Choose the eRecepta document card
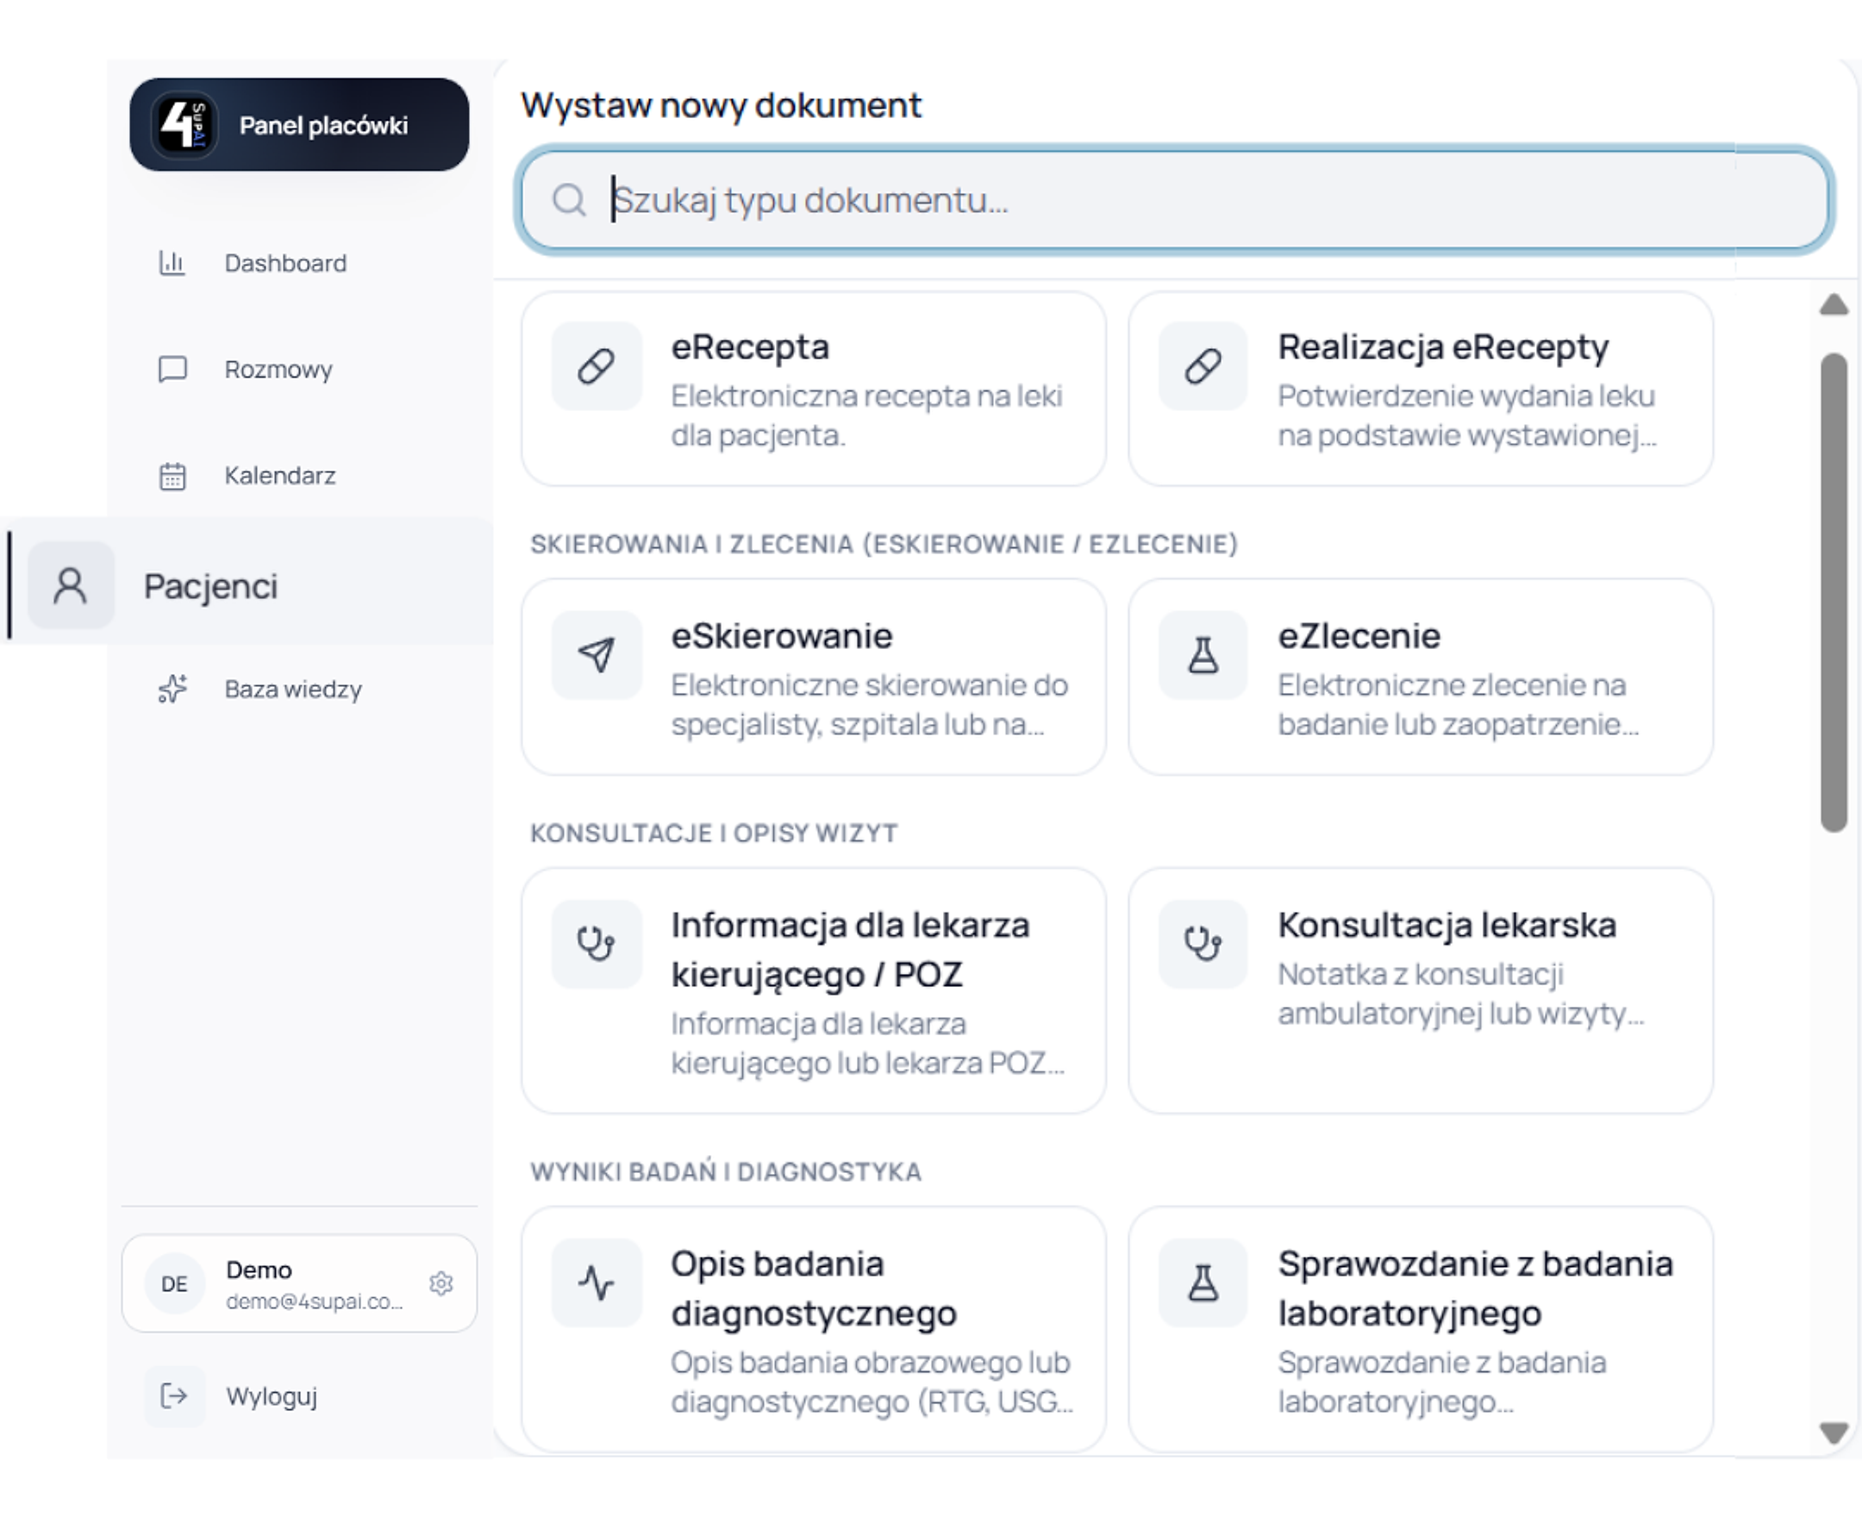Screen dimensions: 1862x1517 click(x=814, y=389)
